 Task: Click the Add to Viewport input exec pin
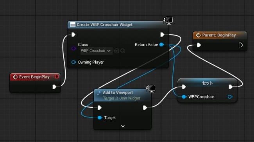(x=100, y=108)
